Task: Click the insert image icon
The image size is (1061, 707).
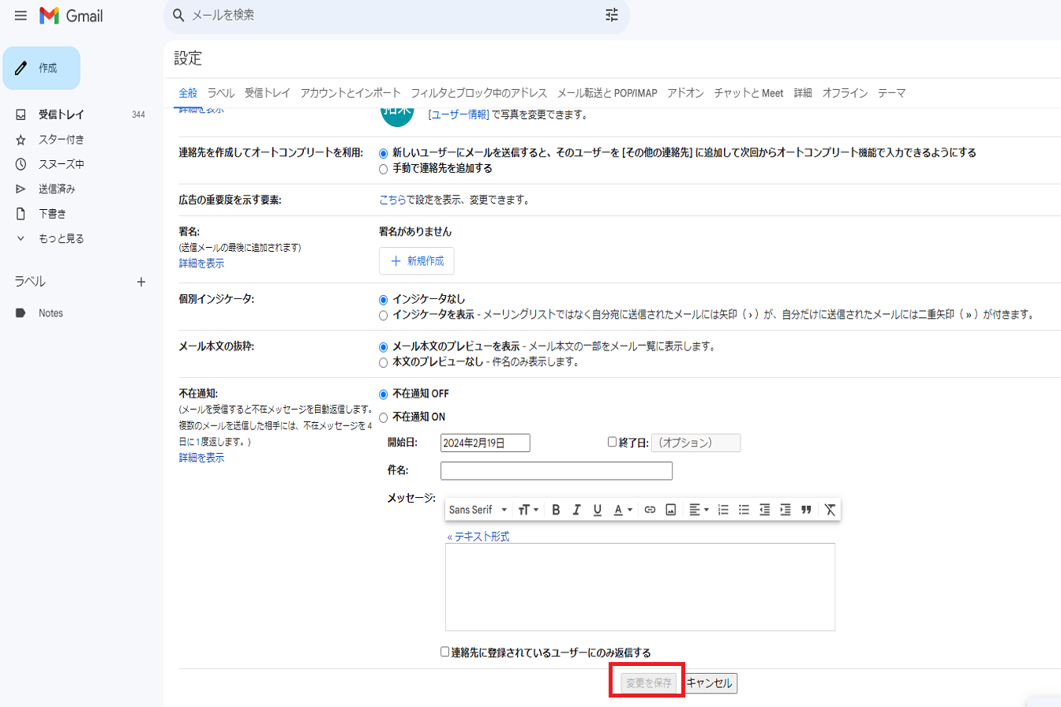Action: [x=670, y=510]
